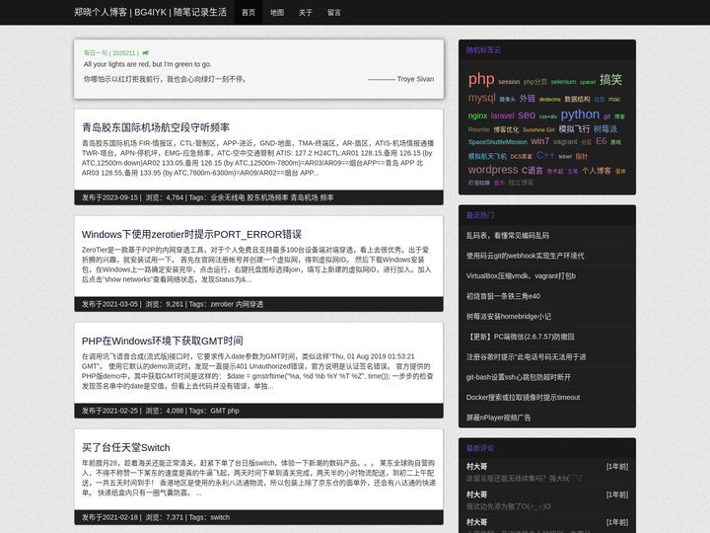Image resolution: width=710 pixels, height=533 pixels.
Task: Select the 模拟飞行 tag in the tag cloud
Action: (x=574, y=128)
